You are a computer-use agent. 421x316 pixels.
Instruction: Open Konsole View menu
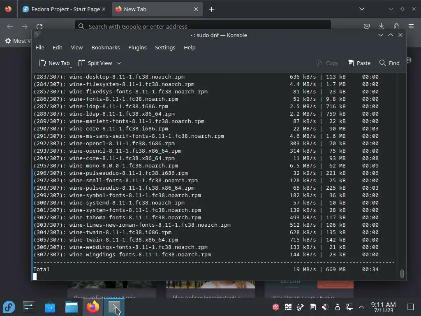coord(77,48)
